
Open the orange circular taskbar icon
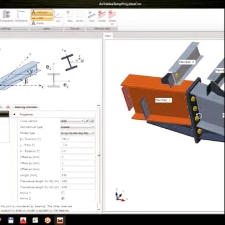[x=48, y=220]
